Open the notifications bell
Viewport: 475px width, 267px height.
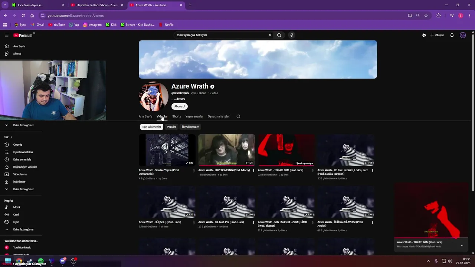pos(452,35)
